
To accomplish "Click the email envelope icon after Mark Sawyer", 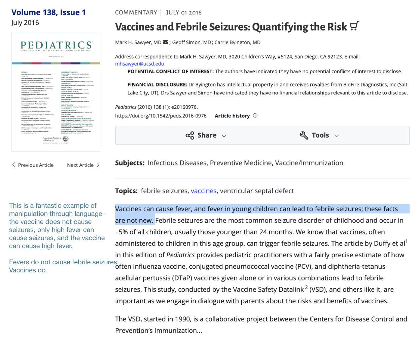I will tap(166, 42).
